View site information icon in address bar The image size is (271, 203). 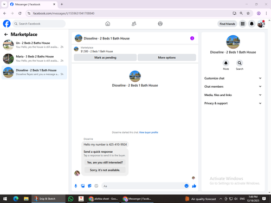click(29, 13)
